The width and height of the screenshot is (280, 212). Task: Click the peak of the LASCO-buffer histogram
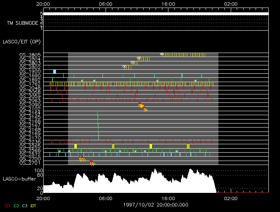click(155, 170)
